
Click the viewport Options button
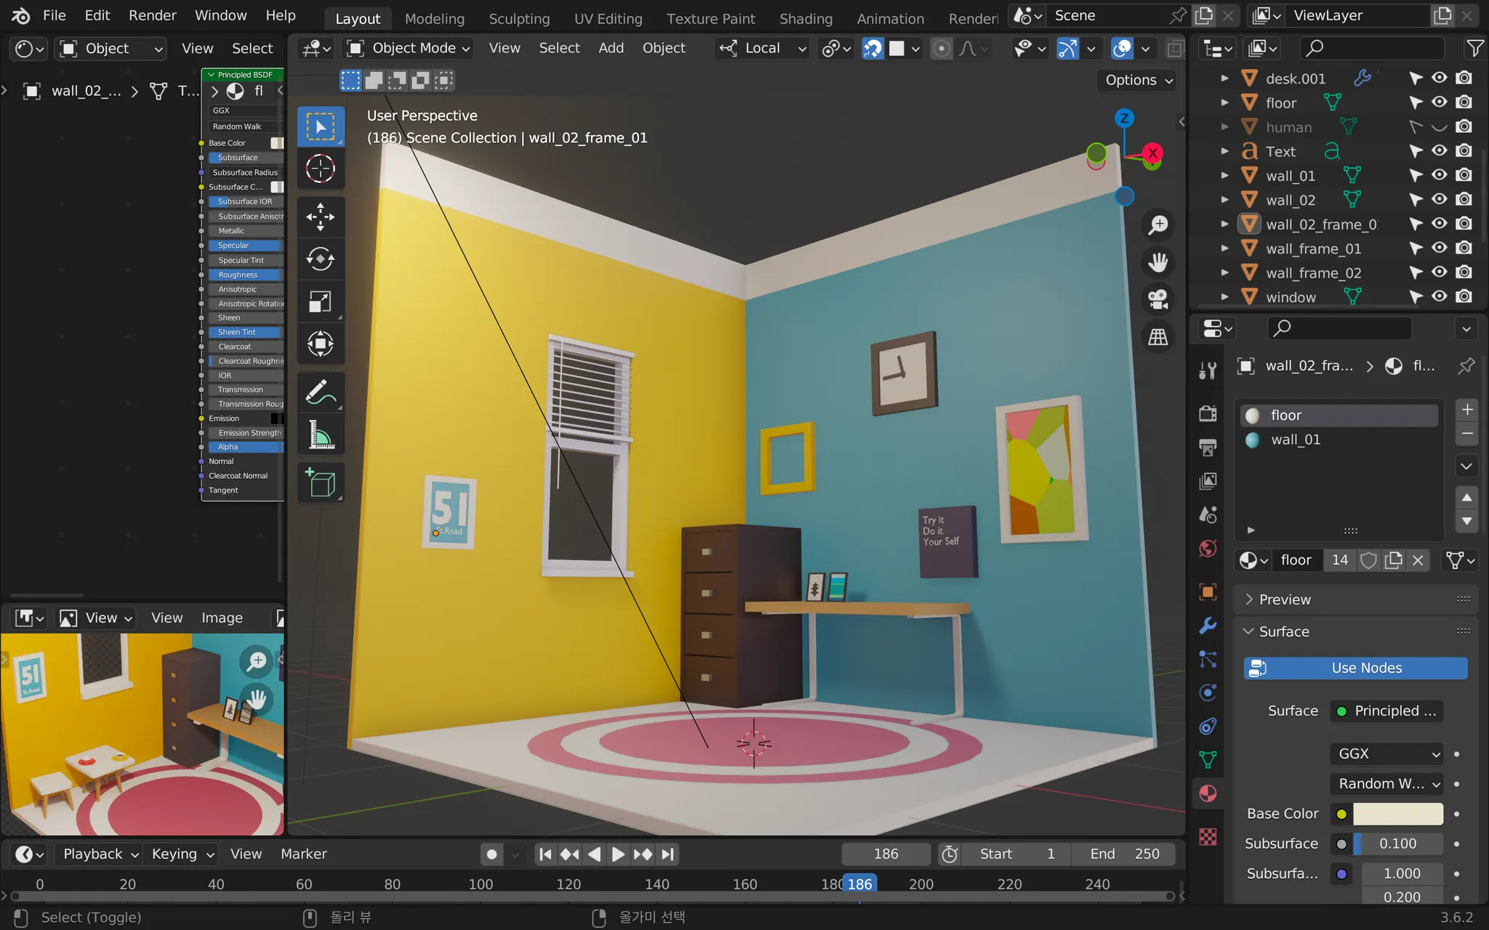1138,80
